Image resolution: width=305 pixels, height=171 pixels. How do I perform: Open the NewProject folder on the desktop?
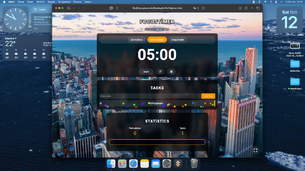coord(295,81)
